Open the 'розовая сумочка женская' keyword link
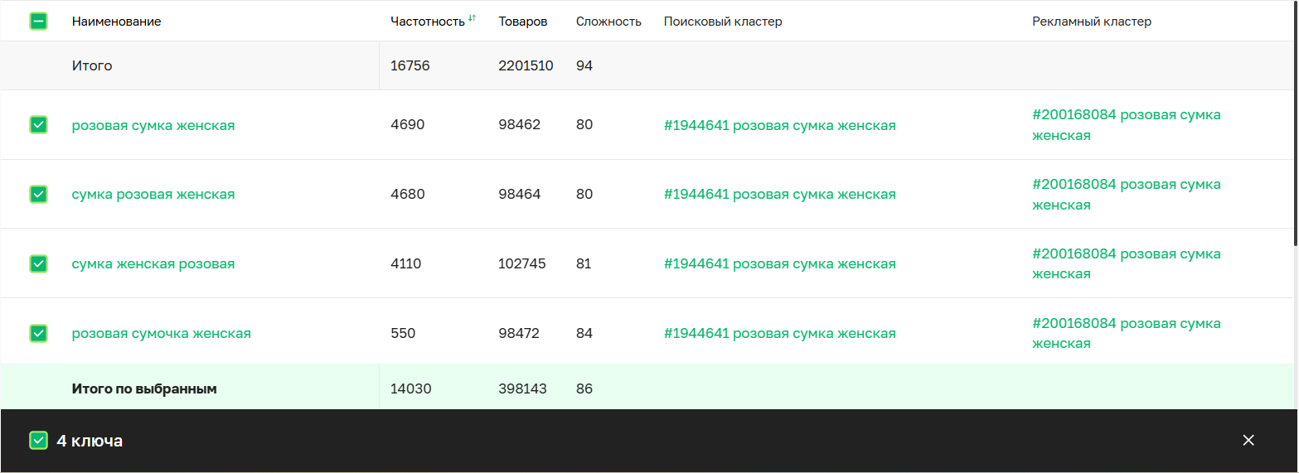Screen dimensions: 1299x473 (x=161, y=333)
